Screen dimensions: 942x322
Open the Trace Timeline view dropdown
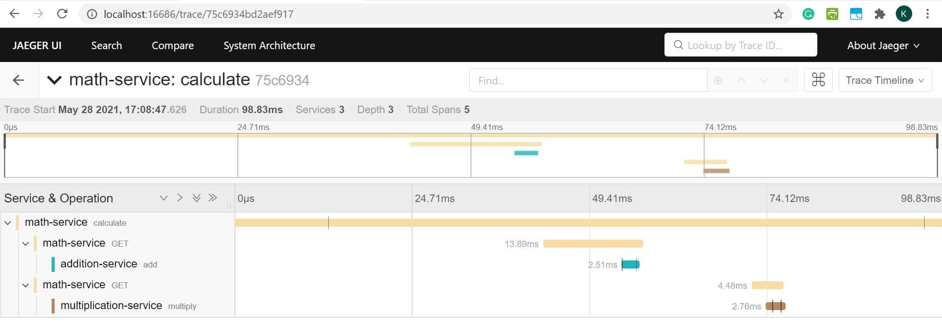(x=884, y=80)
